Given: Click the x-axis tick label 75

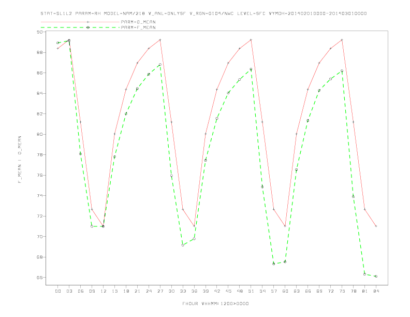Looking at the screenshot, I should (342, 291).
